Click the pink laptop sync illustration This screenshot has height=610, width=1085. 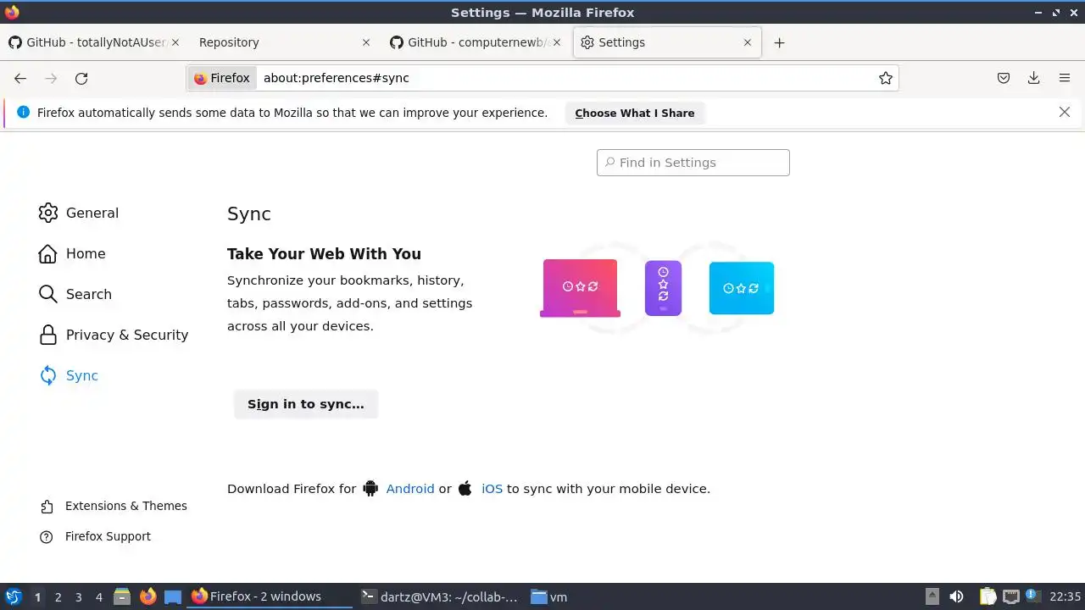tap(580, 288)
